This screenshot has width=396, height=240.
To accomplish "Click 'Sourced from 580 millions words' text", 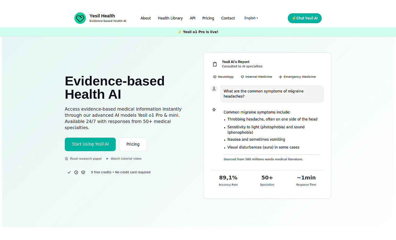I will click(263, 159).
